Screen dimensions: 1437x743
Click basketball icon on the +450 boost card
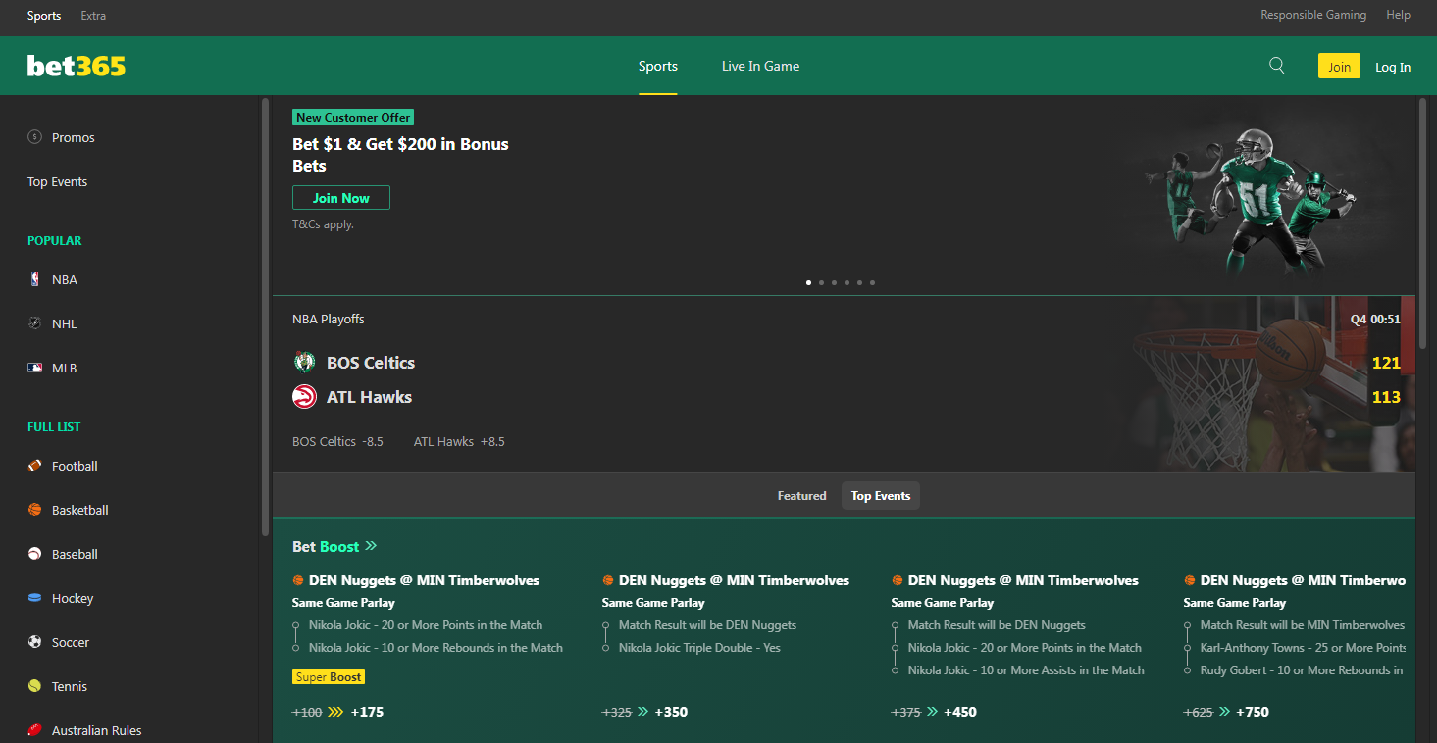[898, 580]
